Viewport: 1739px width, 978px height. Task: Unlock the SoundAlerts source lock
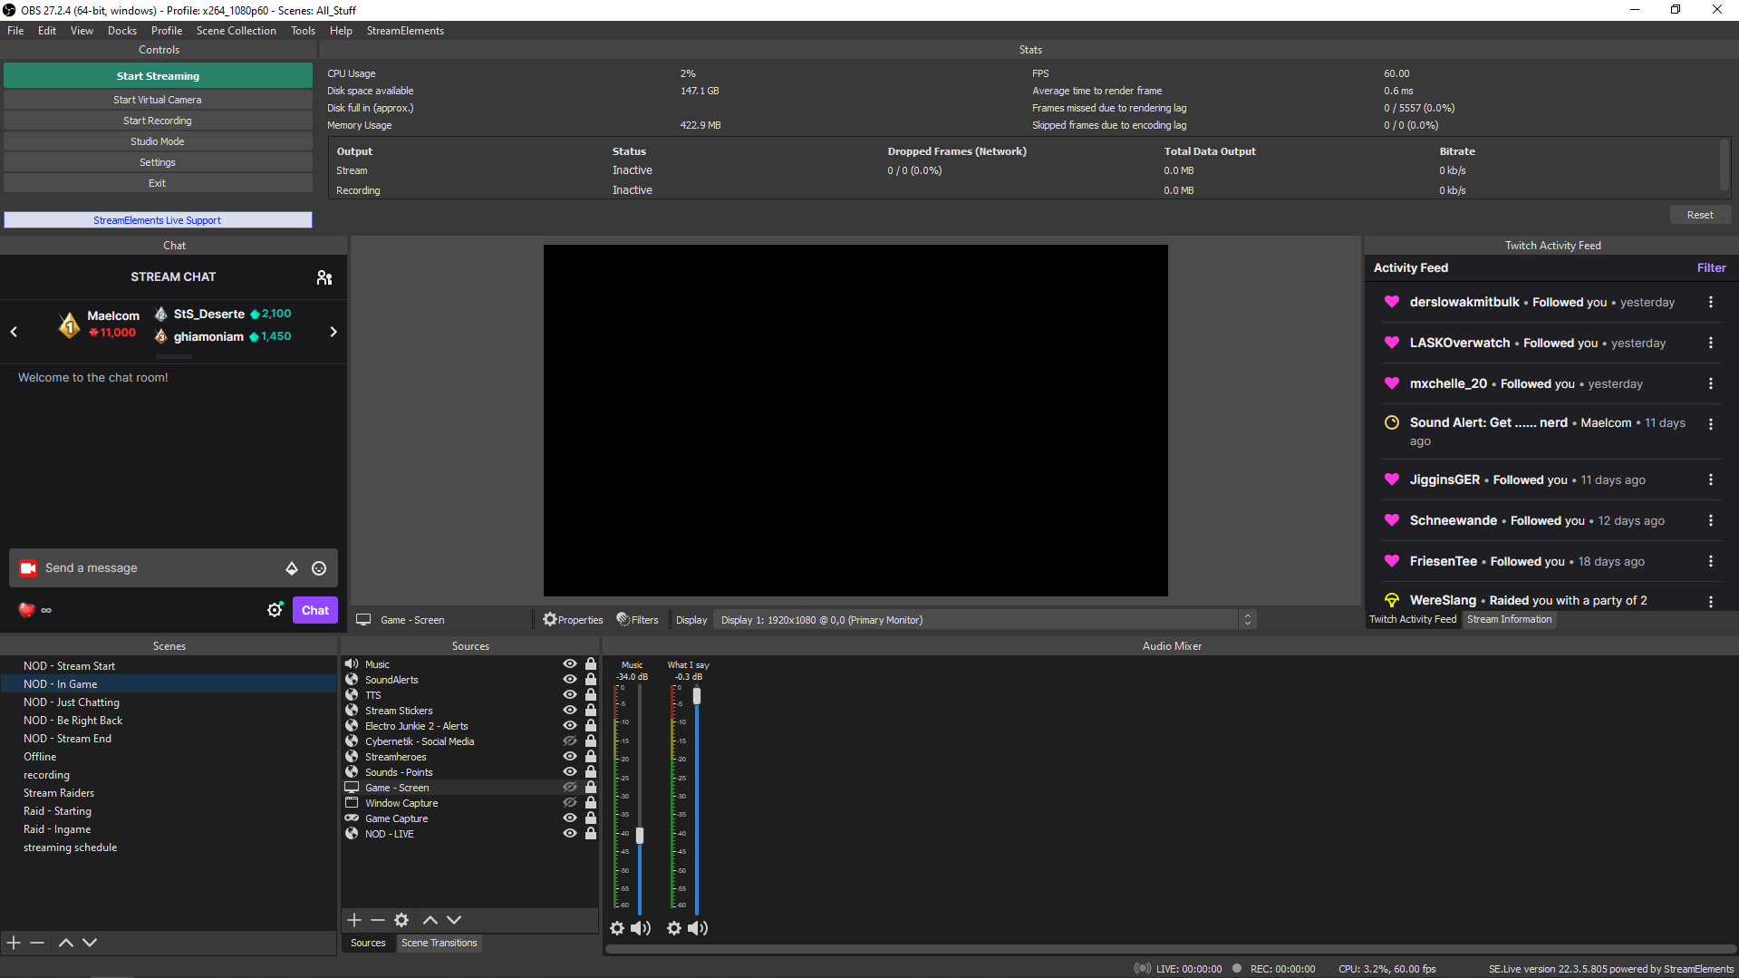pyautogui.click(x=591, y=679)
